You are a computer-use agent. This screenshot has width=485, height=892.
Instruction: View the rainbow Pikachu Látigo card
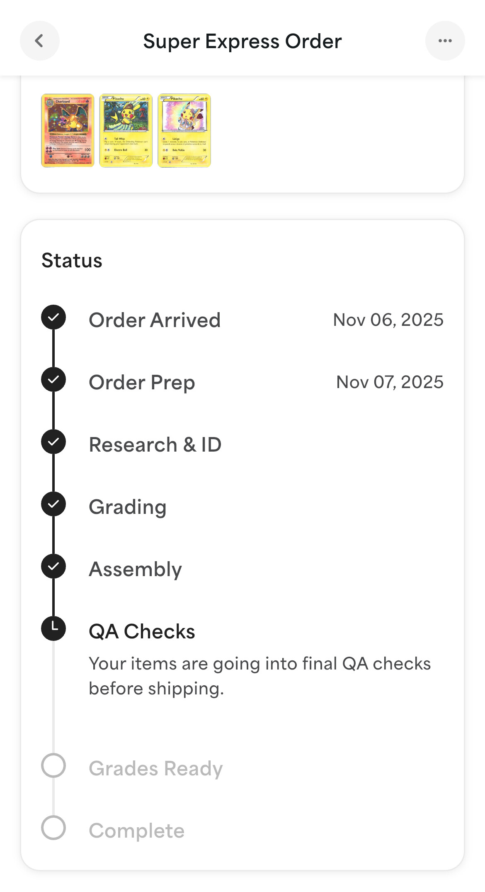click(184, 130)
